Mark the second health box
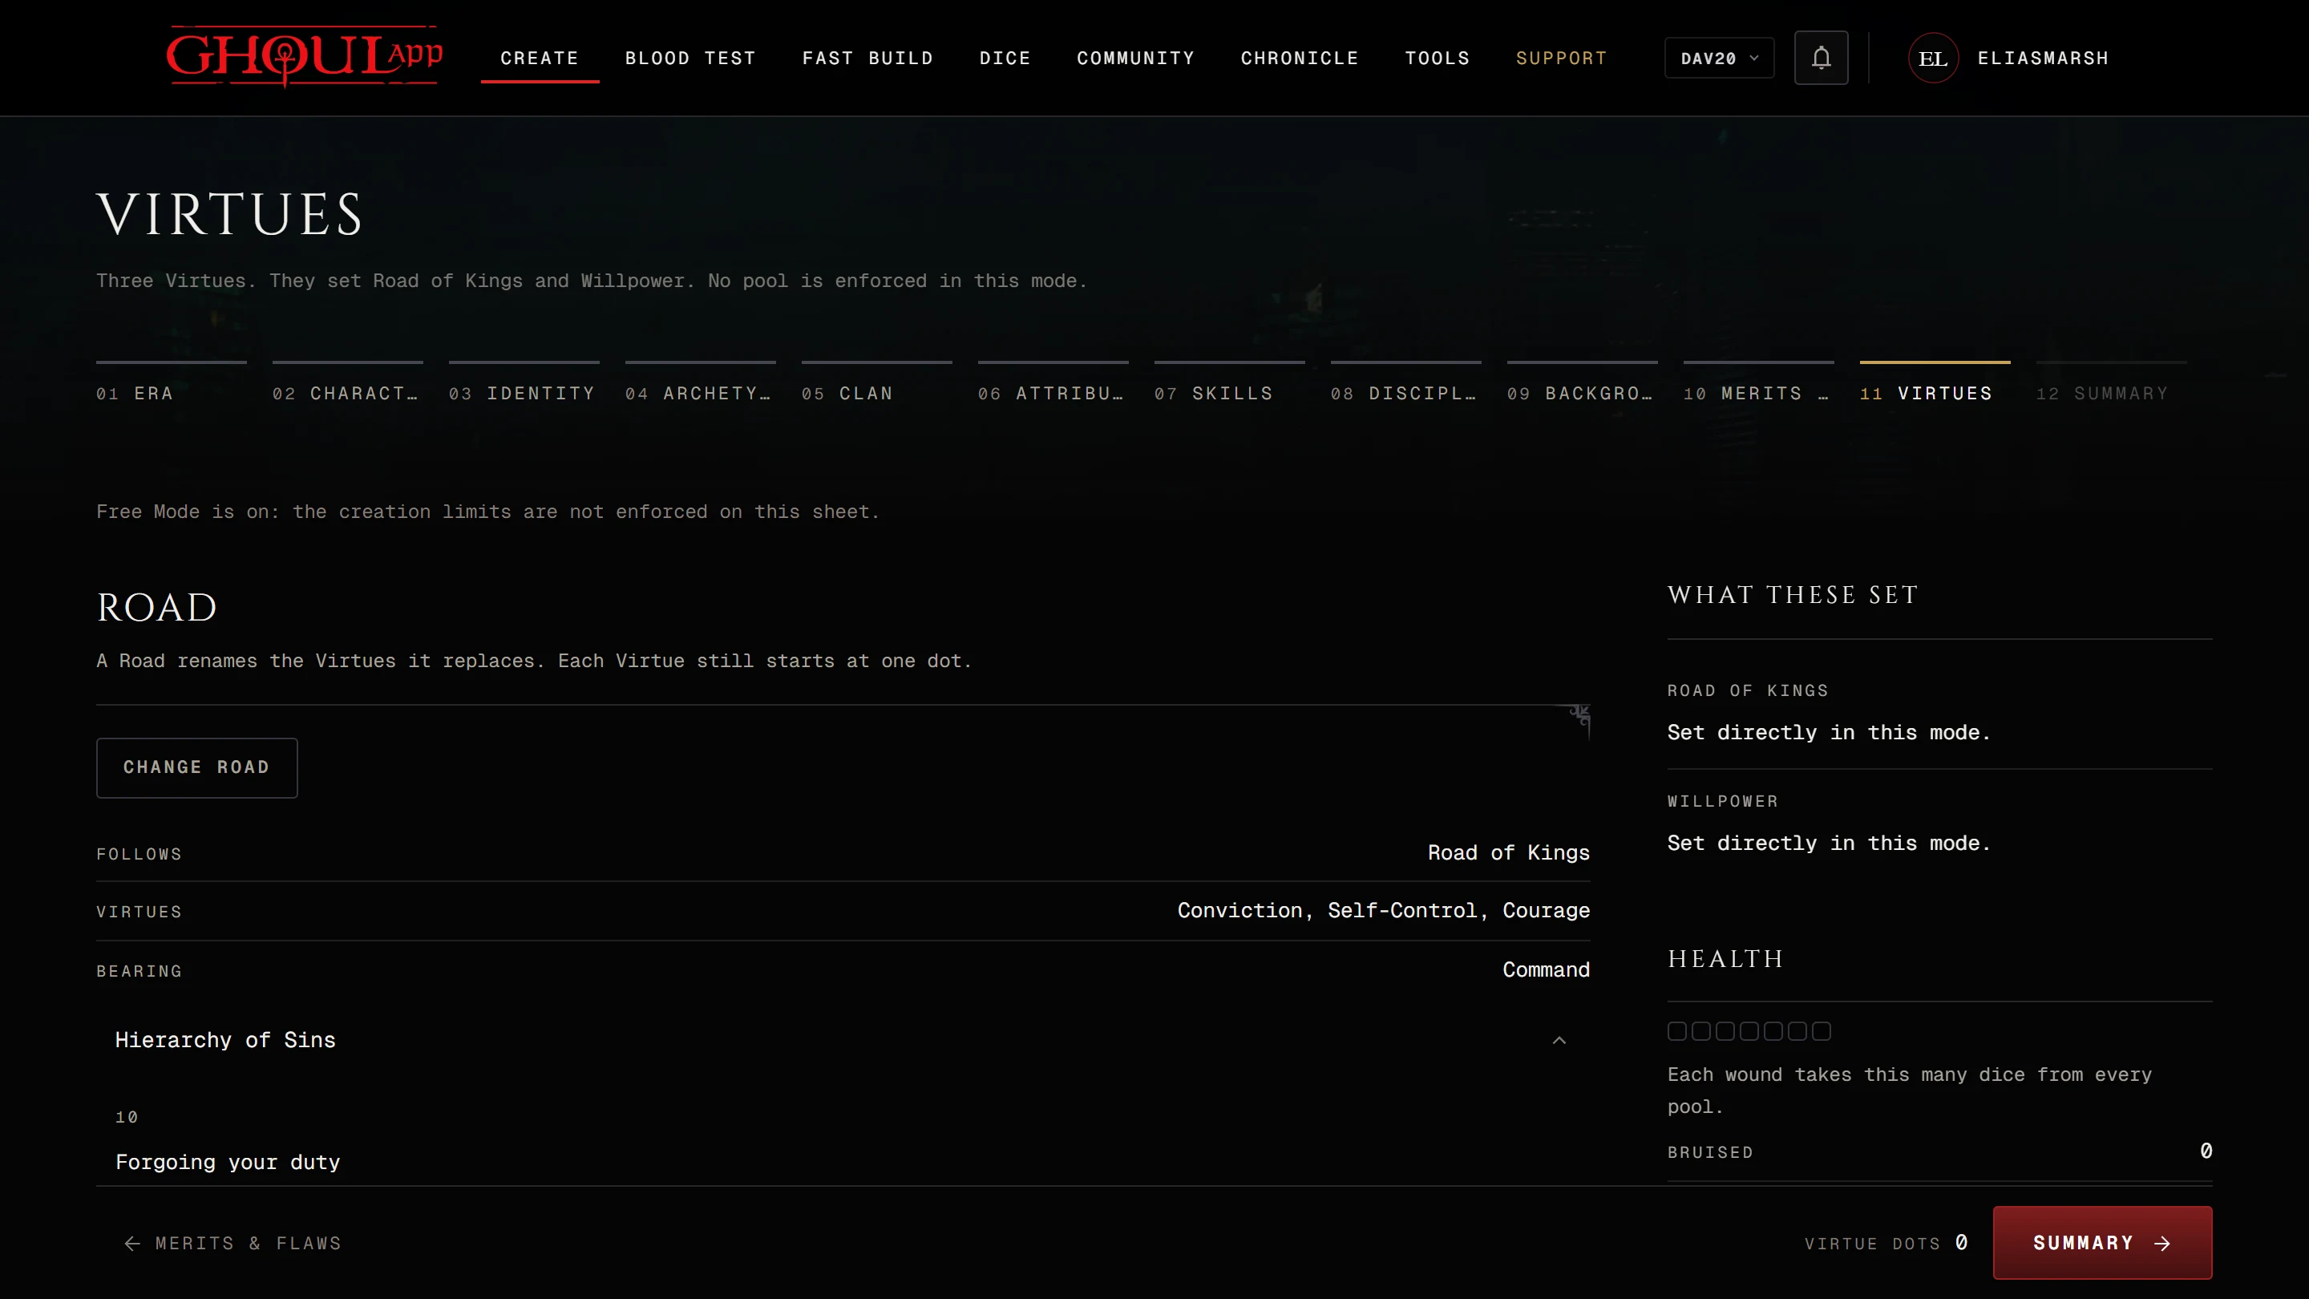Image resolution: width=2309 pixels, height=1299 pixels. tap(1700, 1031)
